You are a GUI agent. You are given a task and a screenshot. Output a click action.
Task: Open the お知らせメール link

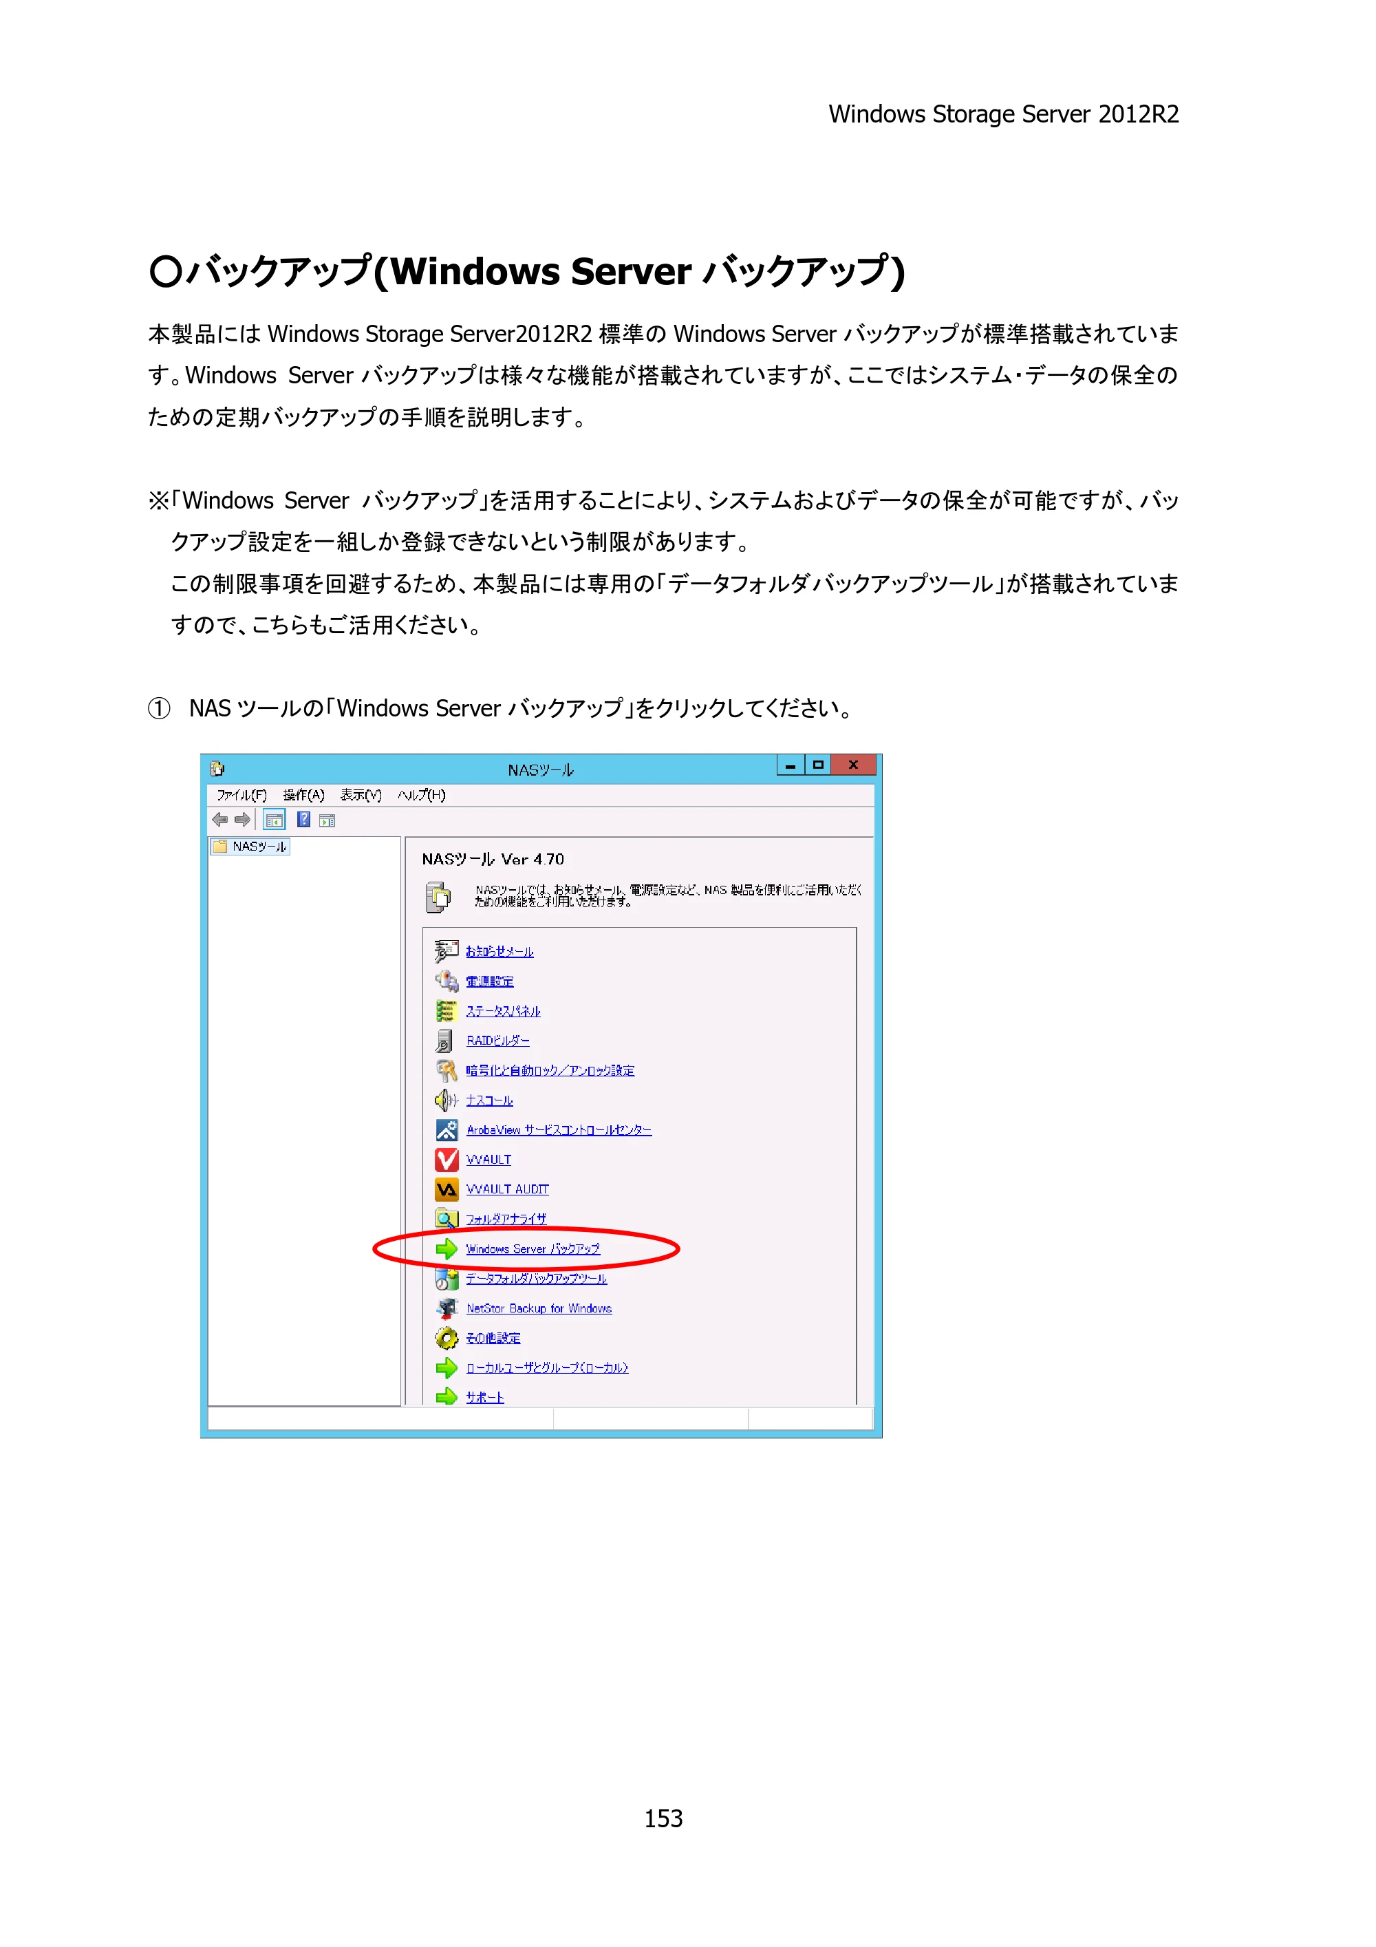coord(499,951)
